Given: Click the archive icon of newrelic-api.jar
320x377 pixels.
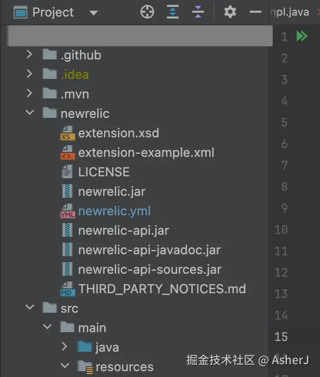Looking at the screenshot, I should coord(67,230).
